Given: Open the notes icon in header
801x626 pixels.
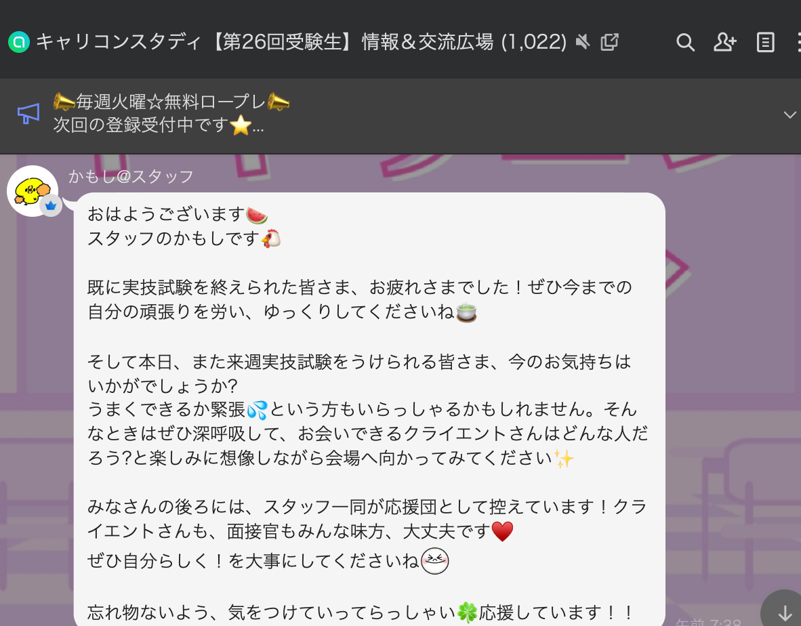Looking at the screenshot, I should [765, 43].
